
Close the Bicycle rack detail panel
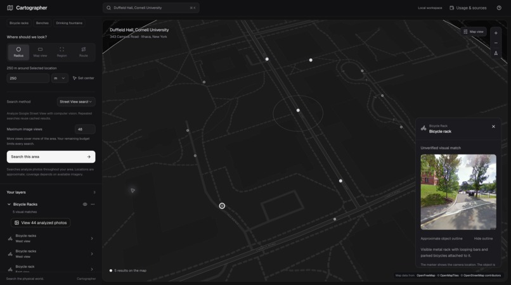tap(493, 127)
